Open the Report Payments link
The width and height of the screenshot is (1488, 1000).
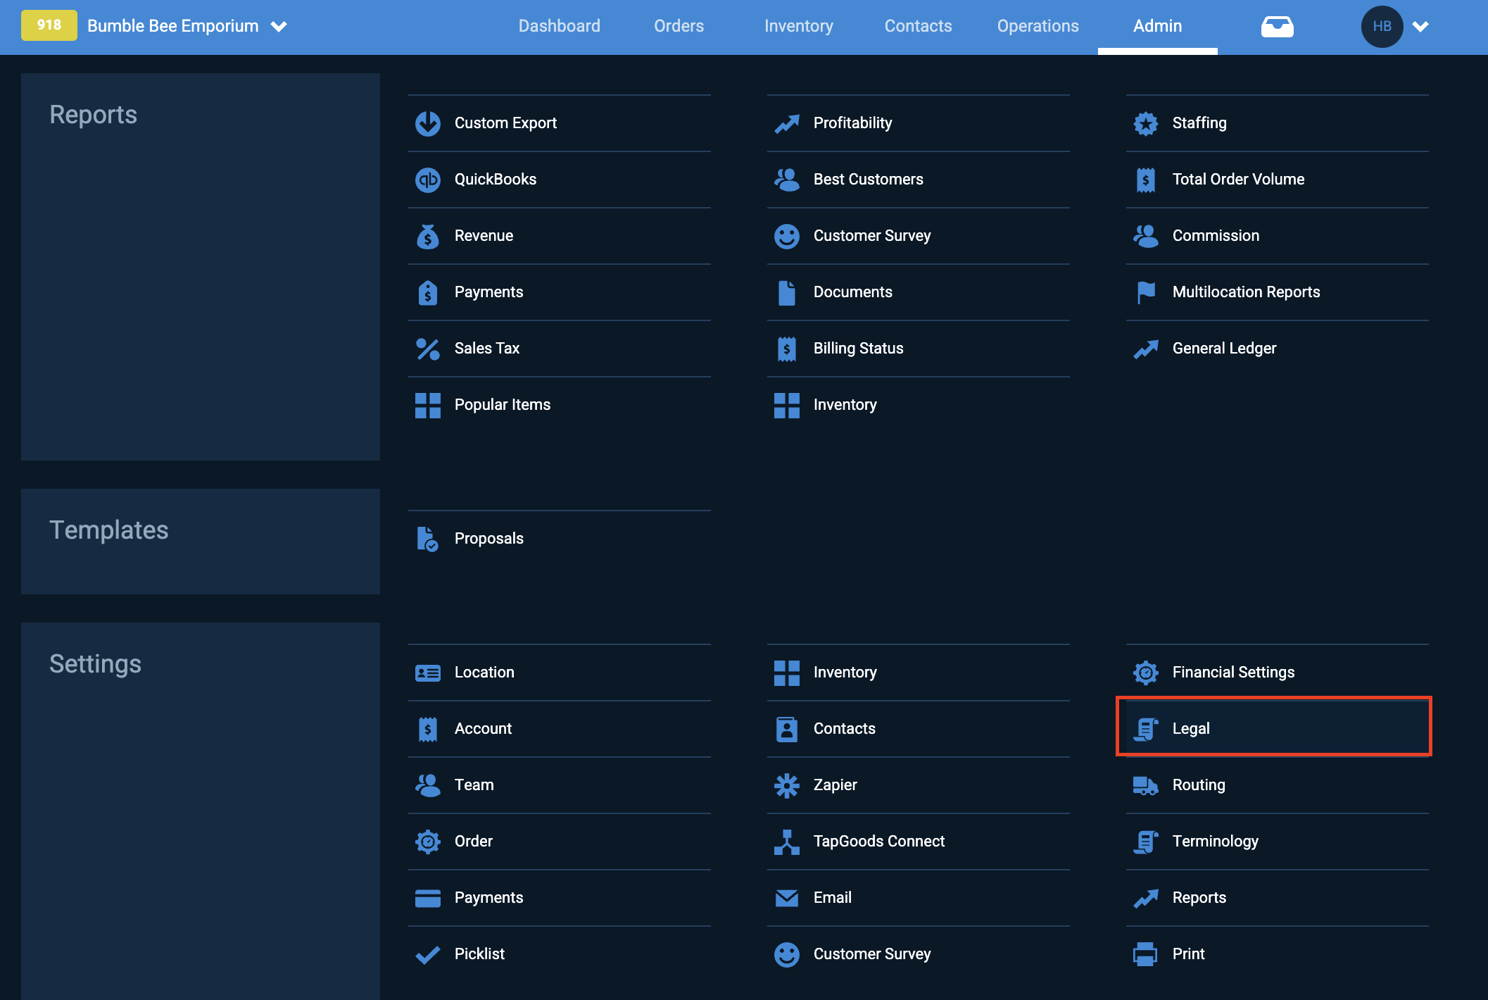(x=560, y=292)
